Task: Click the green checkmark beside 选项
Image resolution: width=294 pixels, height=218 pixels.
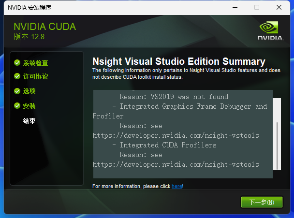Action: (17, 91)
